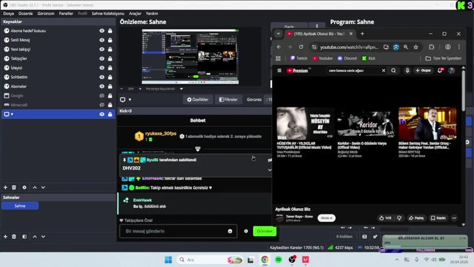
Task: Hide the Abone hedef kutusu source
Action: [x=102, y=31]
